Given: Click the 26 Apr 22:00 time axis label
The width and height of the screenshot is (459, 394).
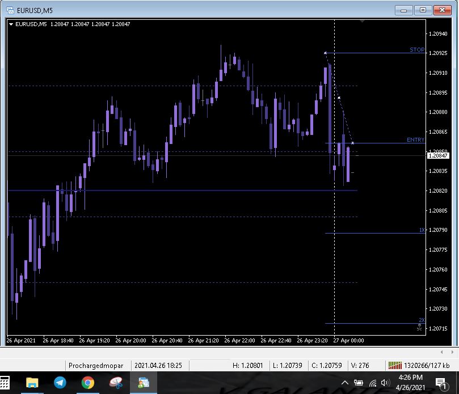Looking at the screenshot, I should 239,341.
